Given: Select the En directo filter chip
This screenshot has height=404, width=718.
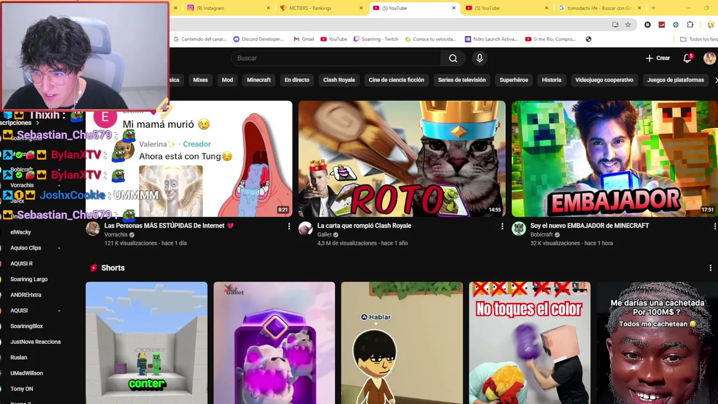Looking at the screenshot, I should pos(297,80).
